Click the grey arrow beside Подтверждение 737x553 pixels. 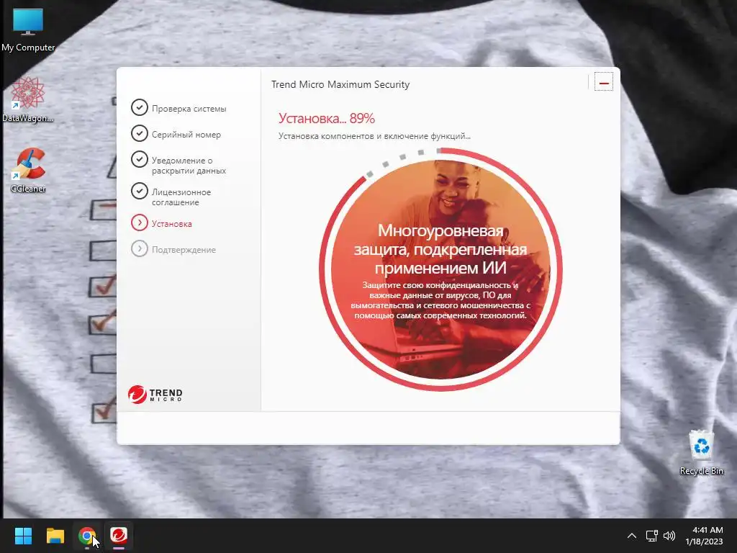click(139, 248)
